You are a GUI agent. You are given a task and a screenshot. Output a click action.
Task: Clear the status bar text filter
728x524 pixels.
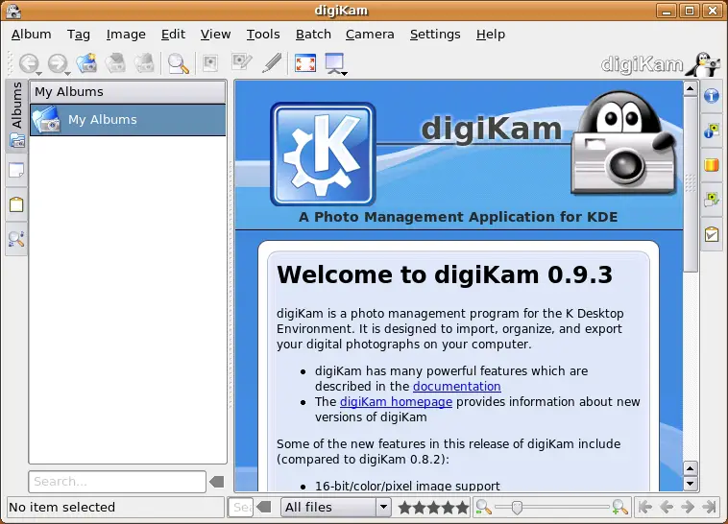264,507
